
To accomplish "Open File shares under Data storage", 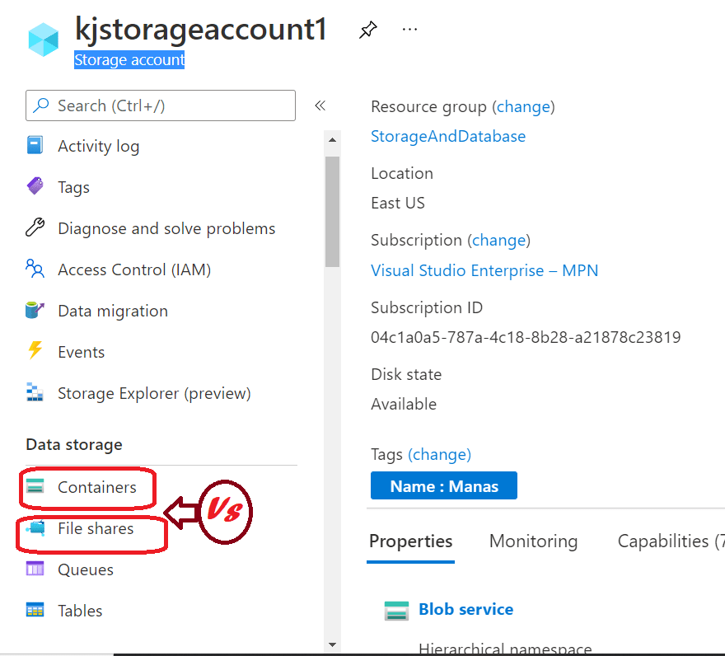I will (x=96, y=528).
